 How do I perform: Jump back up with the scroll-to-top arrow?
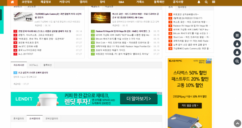[x=238, y=123]
